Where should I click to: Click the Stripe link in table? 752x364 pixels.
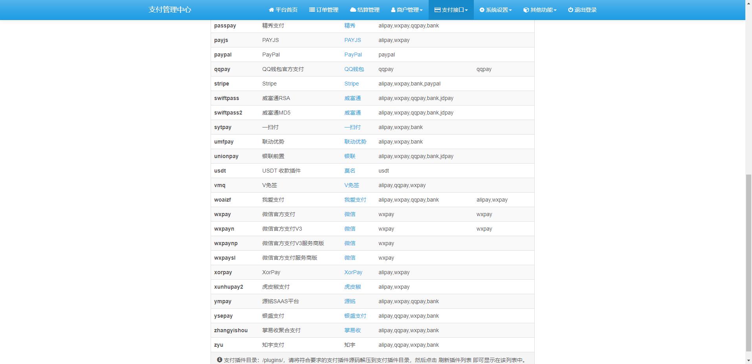pos(351,84)
